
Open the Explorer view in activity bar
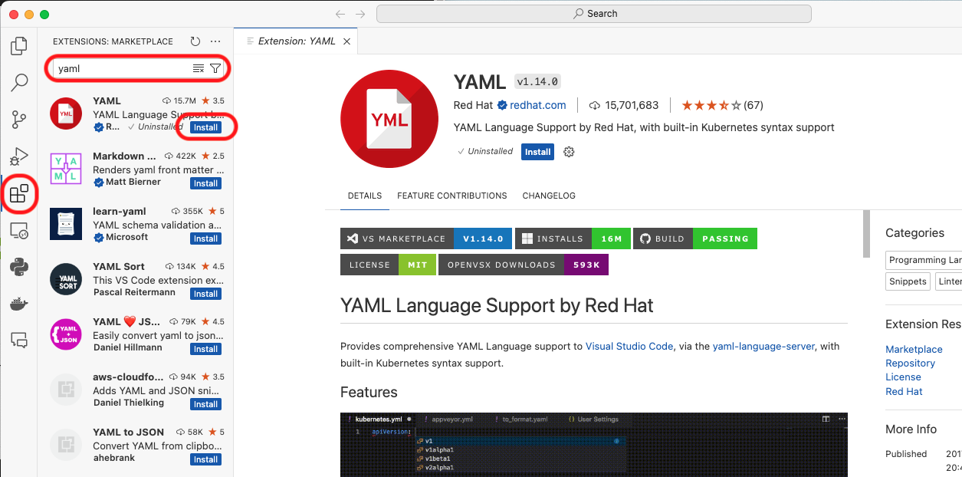pos(19,45)
